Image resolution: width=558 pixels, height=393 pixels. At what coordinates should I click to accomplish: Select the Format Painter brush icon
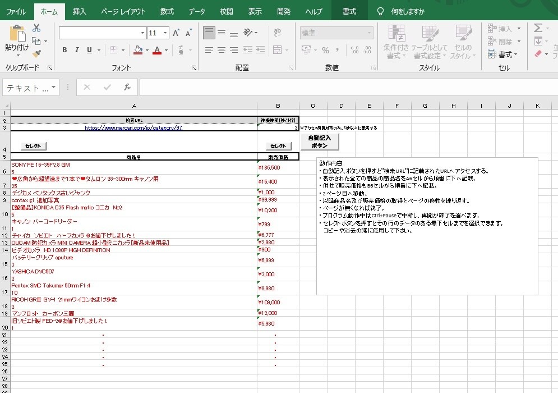pyautogui.click(x=36, y=54)
